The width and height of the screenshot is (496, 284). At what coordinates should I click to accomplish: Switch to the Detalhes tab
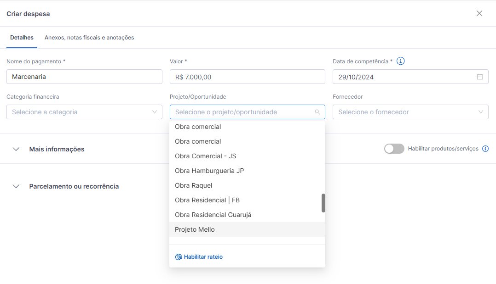pyautogui.click(x=22, y=38)
